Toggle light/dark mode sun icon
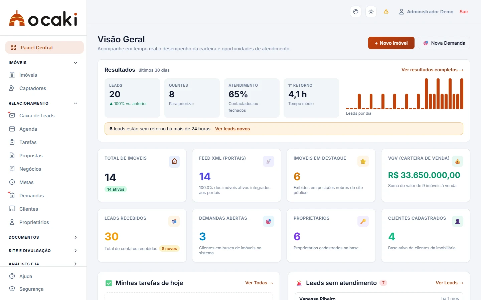Screen dimensions: 481x300 point(371,12)
